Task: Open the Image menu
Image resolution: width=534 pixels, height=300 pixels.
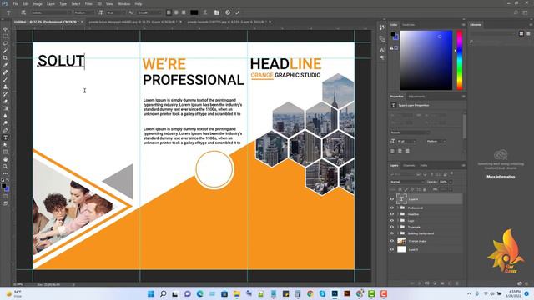Action: point(38,4)
